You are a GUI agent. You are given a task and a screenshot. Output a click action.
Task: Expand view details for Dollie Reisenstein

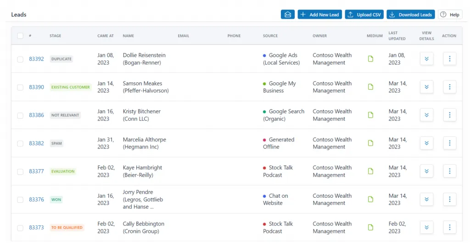(x=426, y=59)
